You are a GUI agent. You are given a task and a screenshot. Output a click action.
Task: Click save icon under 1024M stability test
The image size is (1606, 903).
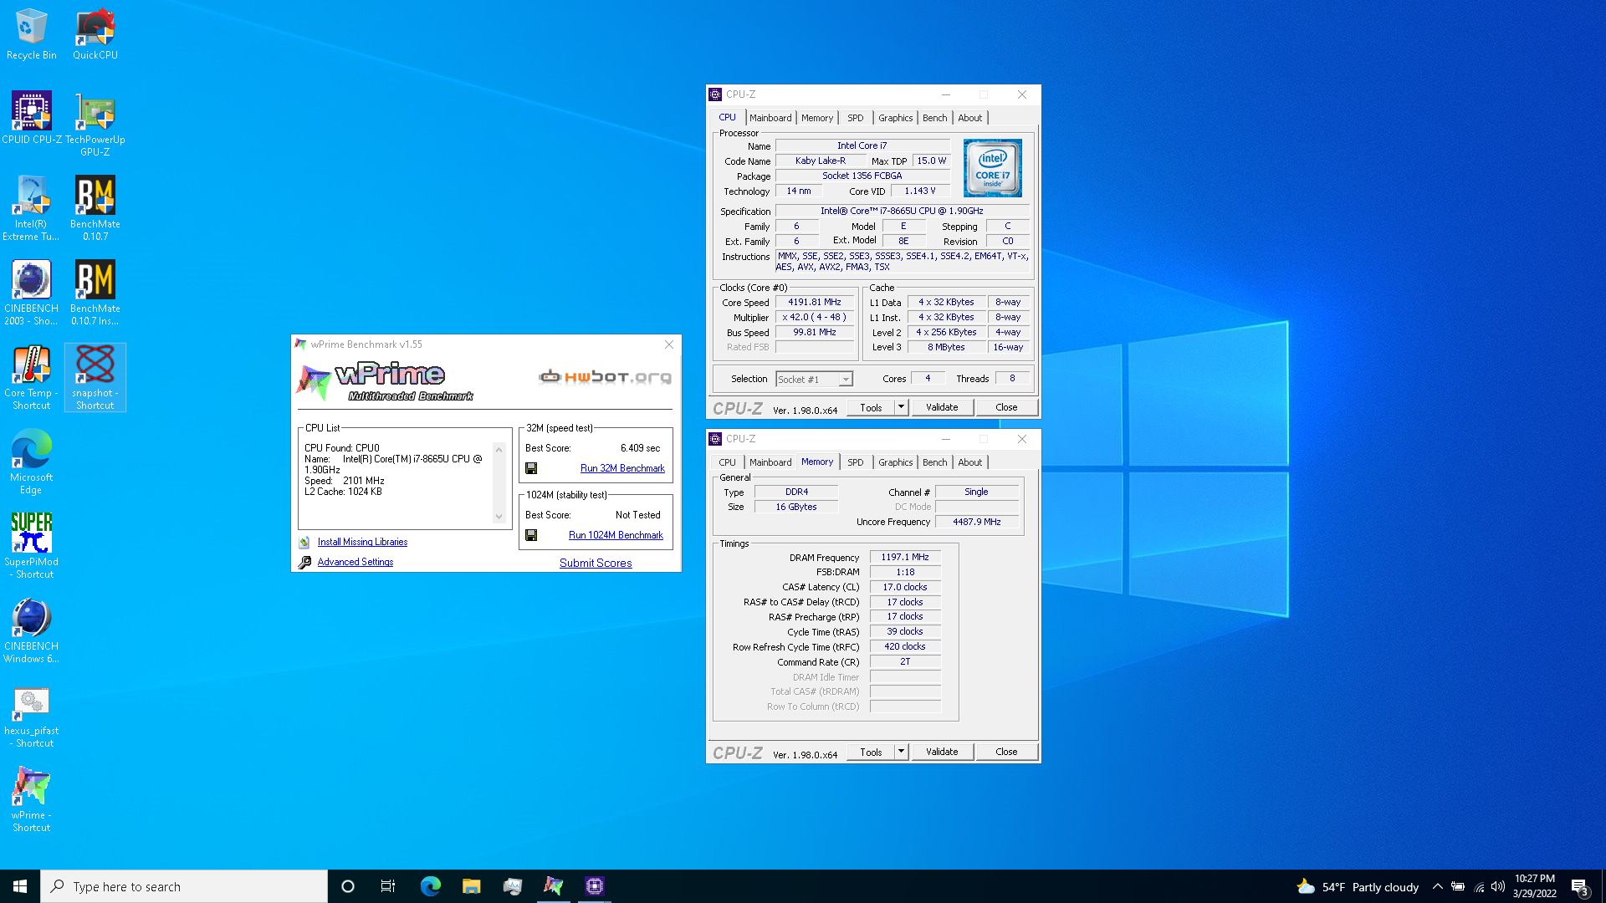[531, 535]
